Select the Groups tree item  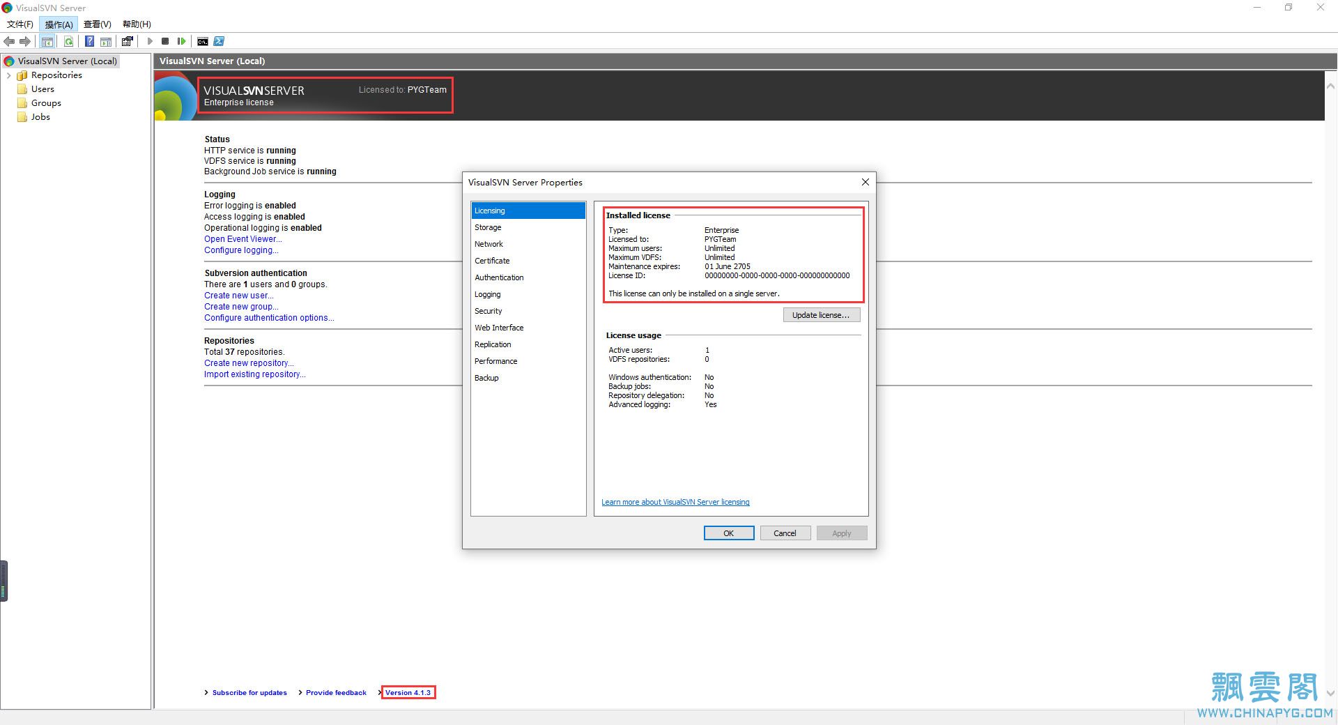coord(46,103)
